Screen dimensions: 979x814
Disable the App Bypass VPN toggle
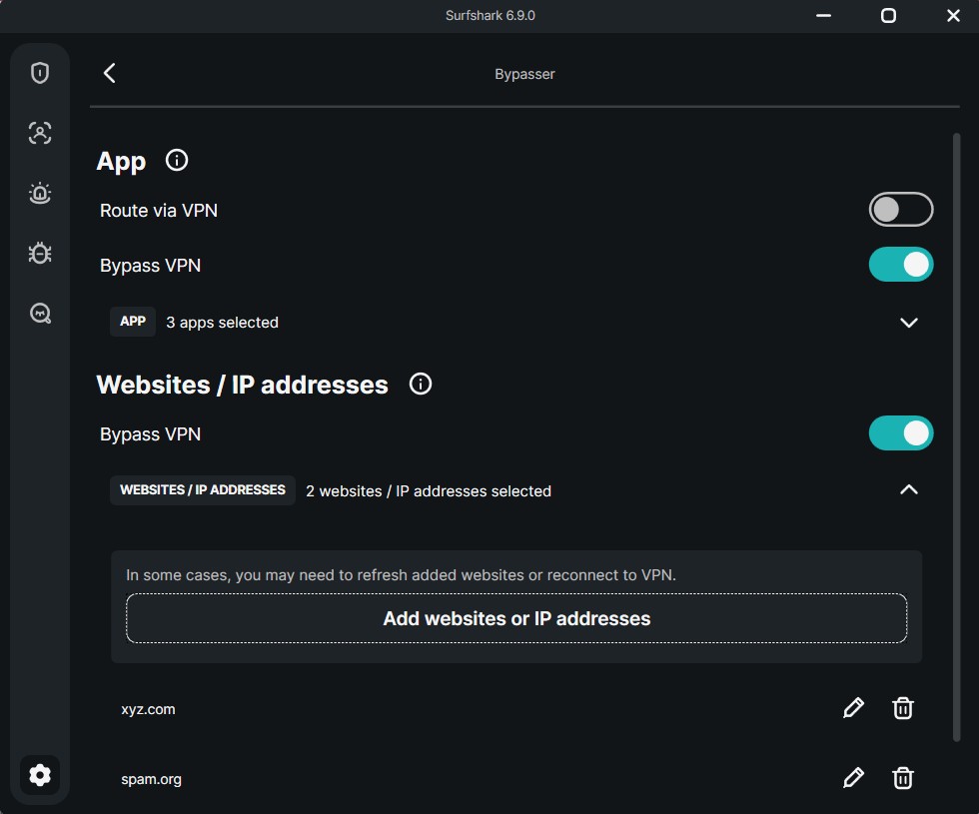coord(901,265)
